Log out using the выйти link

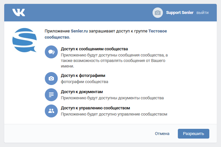pyautogui.click(x=203, y=13)
